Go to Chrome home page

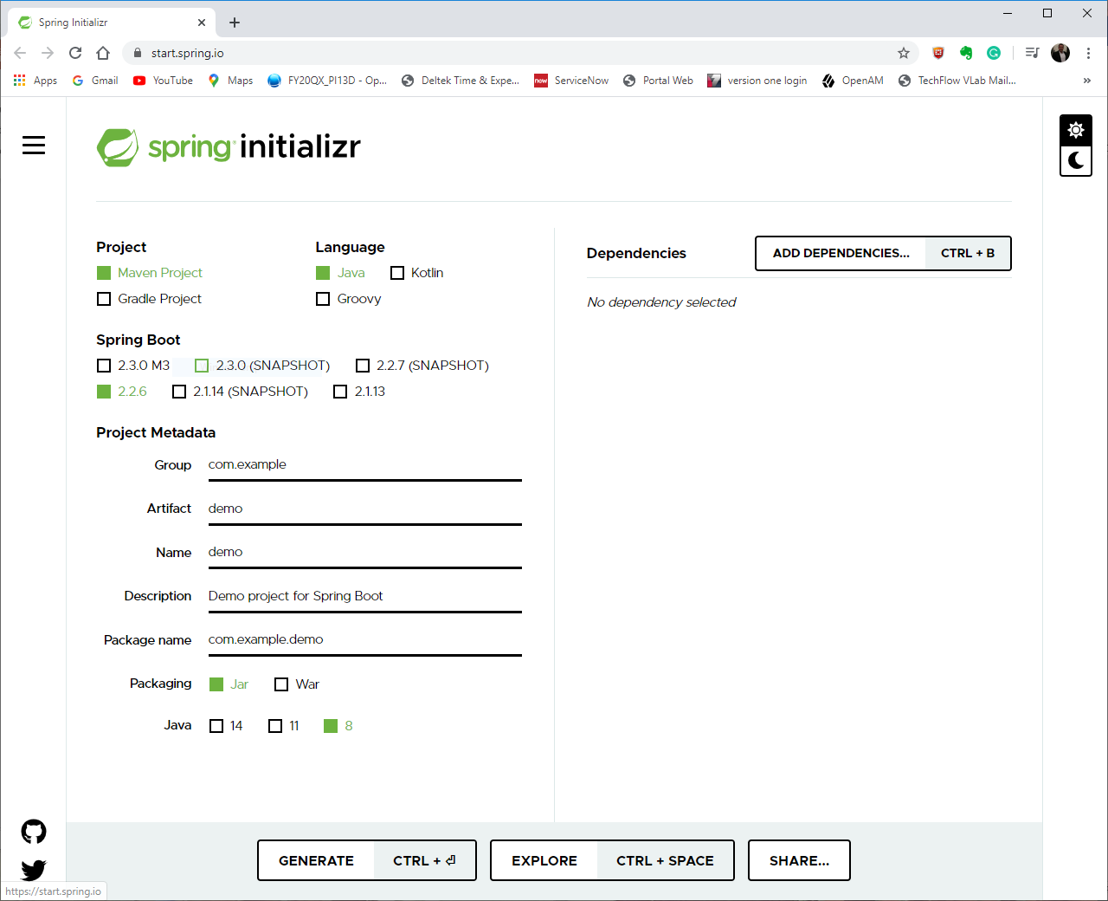click(x=103, y=53)
